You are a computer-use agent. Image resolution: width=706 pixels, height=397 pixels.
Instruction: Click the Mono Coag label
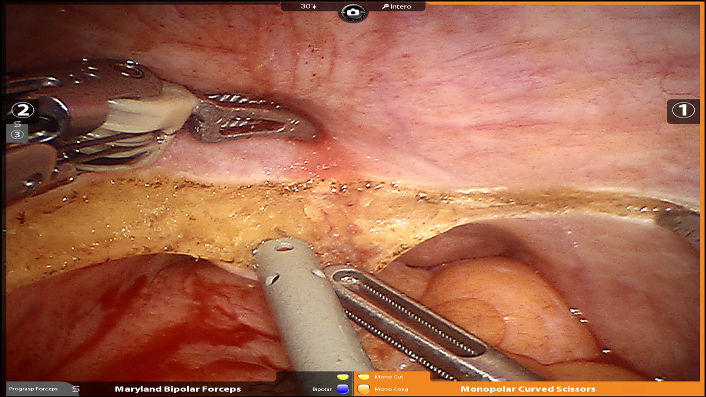click(x=391, y=389)
